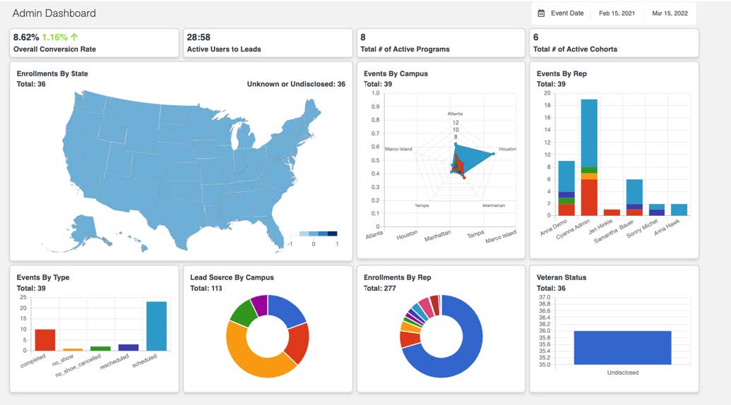
Task: Click the Anna Hawk bar in Events By Rep
Action: pyautogui.click(x=678, y=210)
